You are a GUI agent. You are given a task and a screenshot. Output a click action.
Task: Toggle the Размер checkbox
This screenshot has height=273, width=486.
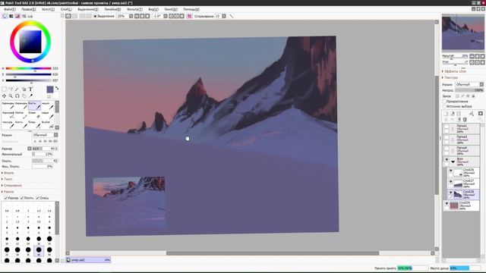pos(5,198)
